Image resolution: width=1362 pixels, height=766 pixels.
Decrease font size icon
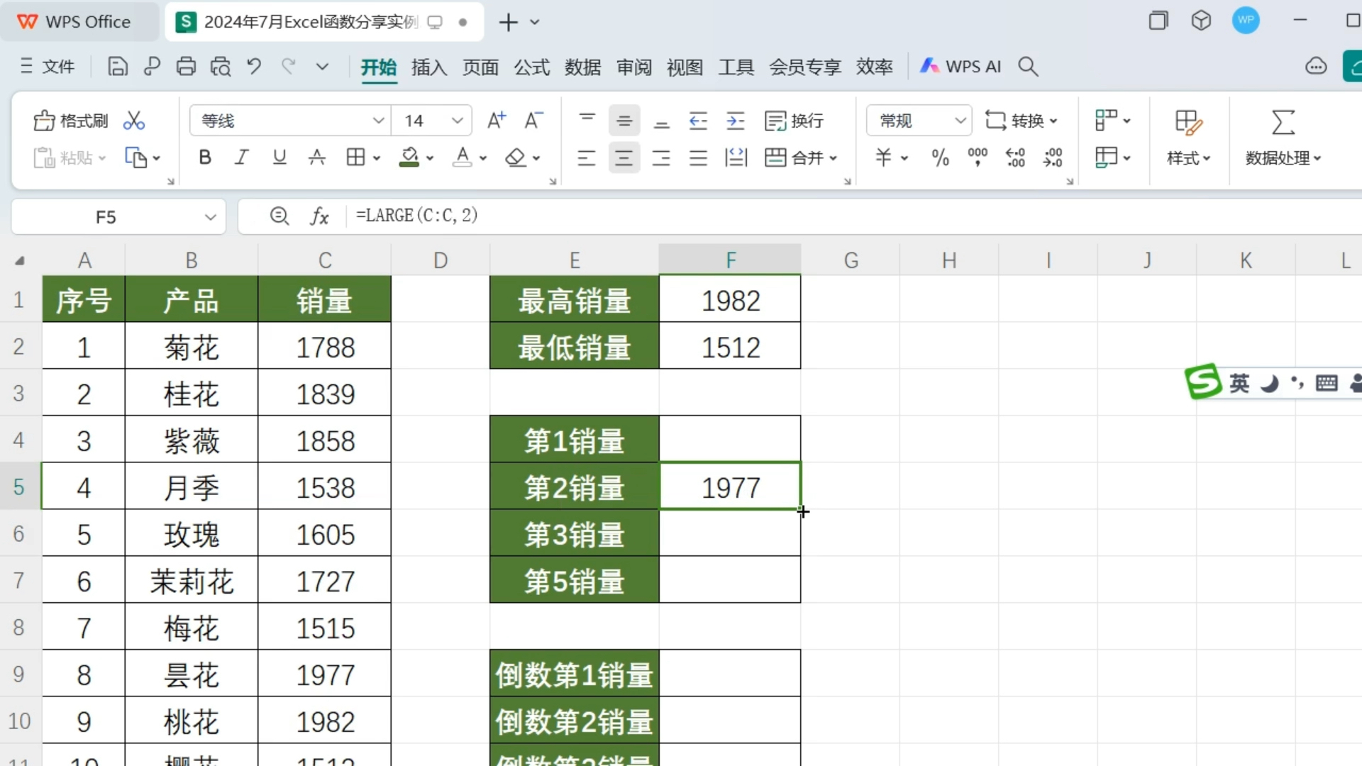pos(533,121)
